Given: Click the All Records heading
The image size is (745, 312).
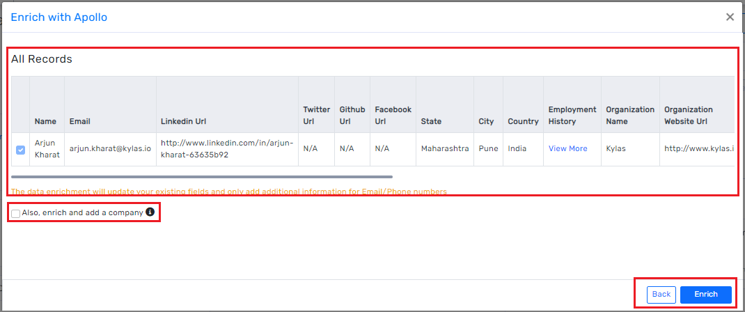Looking at the screenshot, I should tap(41, 59).
